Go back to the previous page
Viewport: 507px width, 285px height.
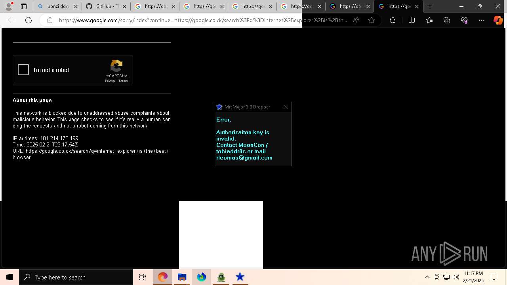coord(11,20)
